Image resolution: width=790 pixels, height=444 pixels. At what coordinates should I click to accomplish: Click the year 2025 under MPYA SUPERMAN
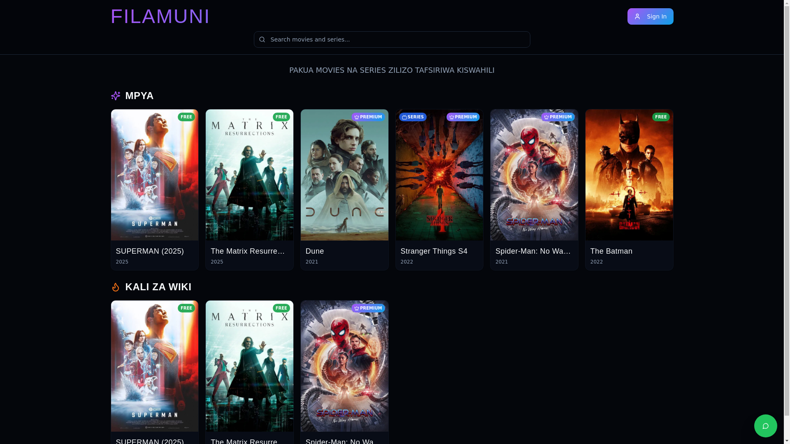(122, 262)
